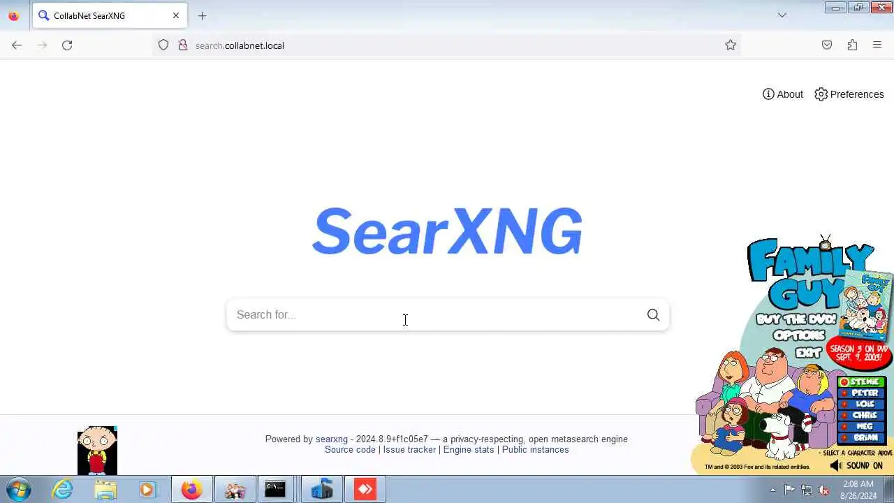Click the Preferences gear icon
The width and height of the screenshot is (894, 503).
tap(821, 94)
